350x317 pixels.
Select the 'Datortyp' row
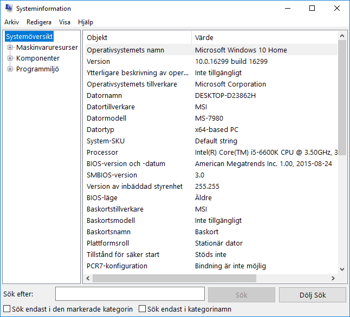pyautogui.click(x=211, y=129)
